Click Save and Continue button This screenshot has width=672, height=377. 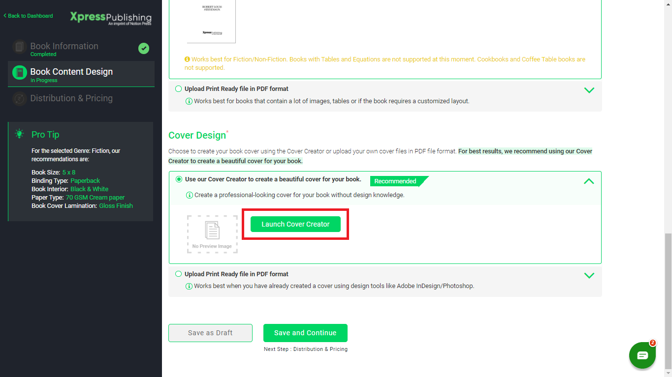click(305, 333)
